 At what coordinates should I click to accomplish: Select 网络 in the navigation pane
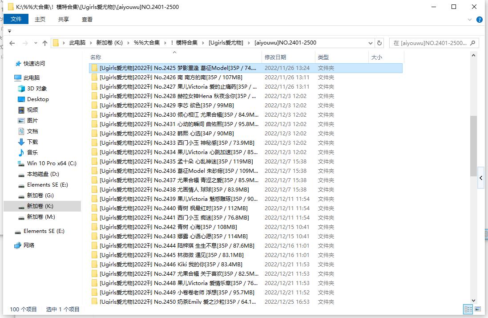click(x=29, y=245)
